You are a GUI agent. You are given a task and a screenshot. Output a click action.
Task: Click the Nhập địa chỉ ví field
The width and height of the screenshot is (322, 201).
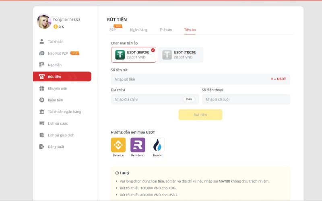click(155, 99)
